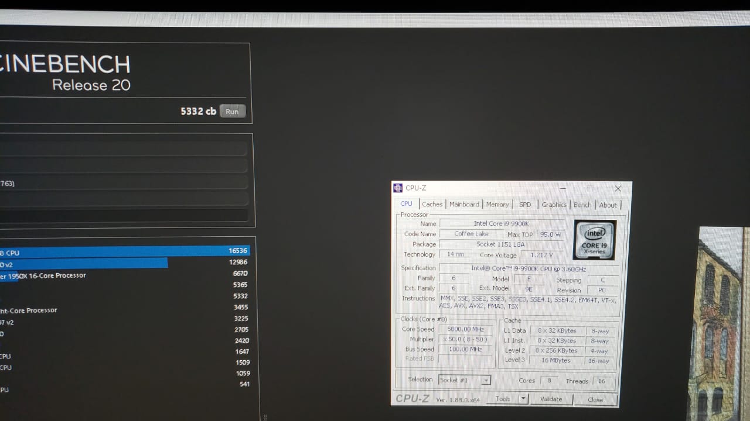Switch to the SPD tab
The height and width of the screenshot is (421, 750).
pyautogui.click(x=525, y=205)
